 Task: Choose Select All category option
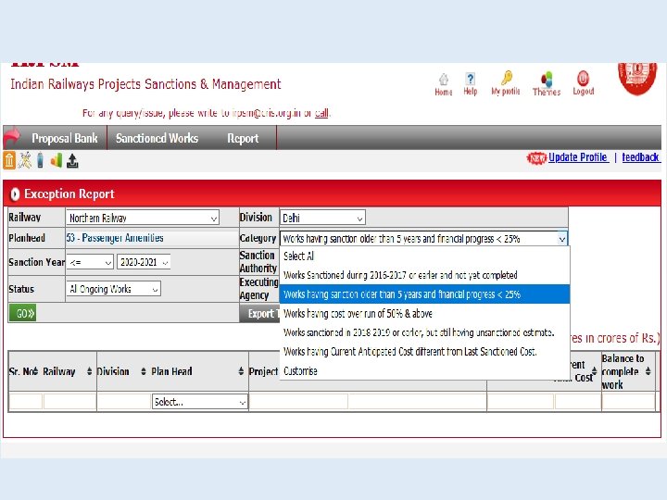click(424, 256)
